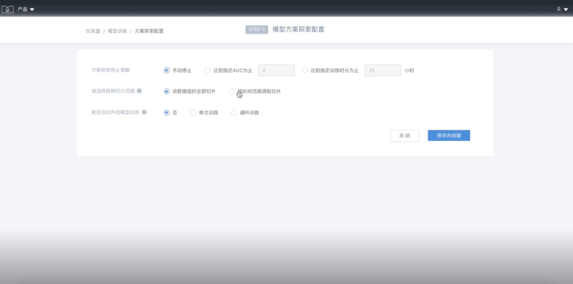This screenshot has width=573, height=284.
Task: Go to 仪表盘 in the breadcrumb
Action: [x=93, y=31]
